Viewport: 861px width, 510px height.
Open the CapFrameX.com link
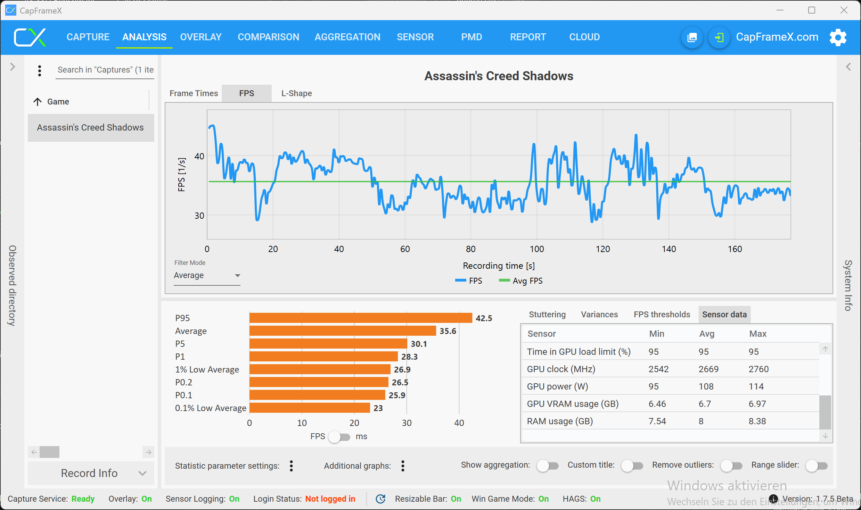click(777, 37)
